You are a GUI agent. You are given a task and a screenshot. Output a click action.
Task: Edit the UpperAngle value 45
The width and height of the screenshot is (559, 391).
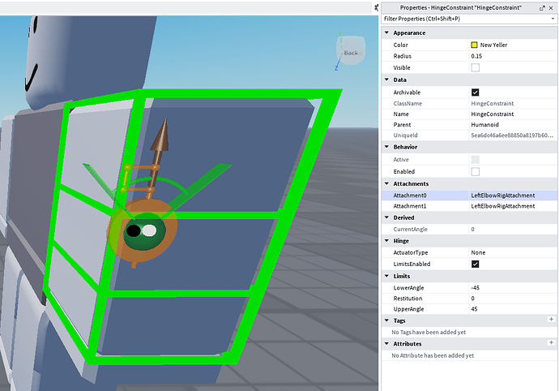coord(474,309)
